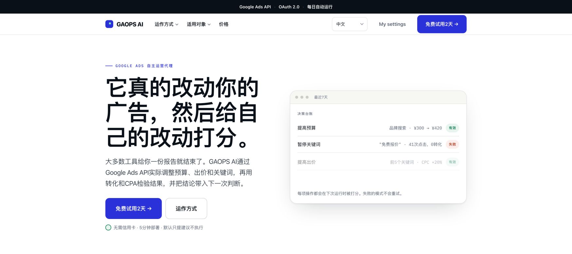Click the 提高预算 ledger row
This screenshot has width=572, height=254.
coord(378,128)
